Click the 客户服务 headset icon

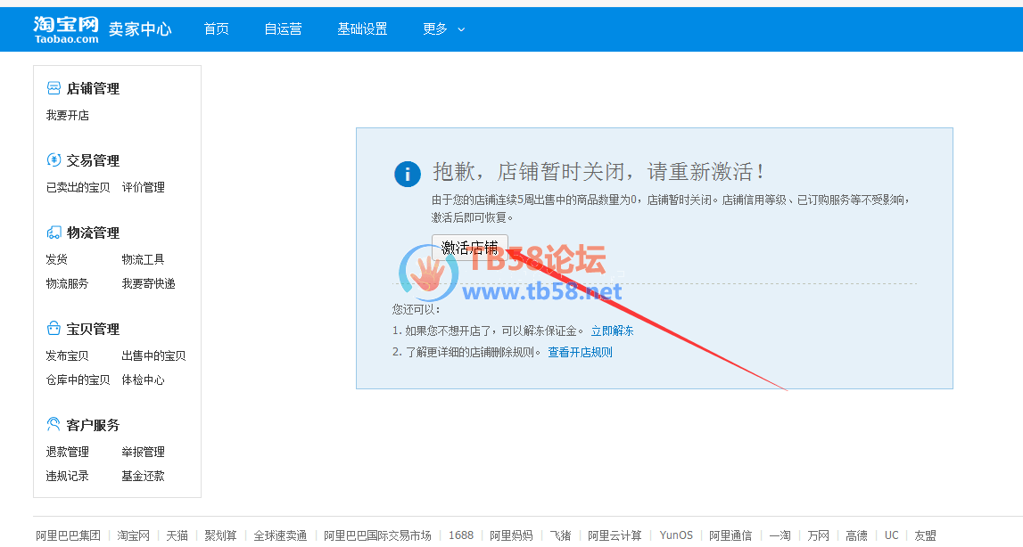[54, 424]
